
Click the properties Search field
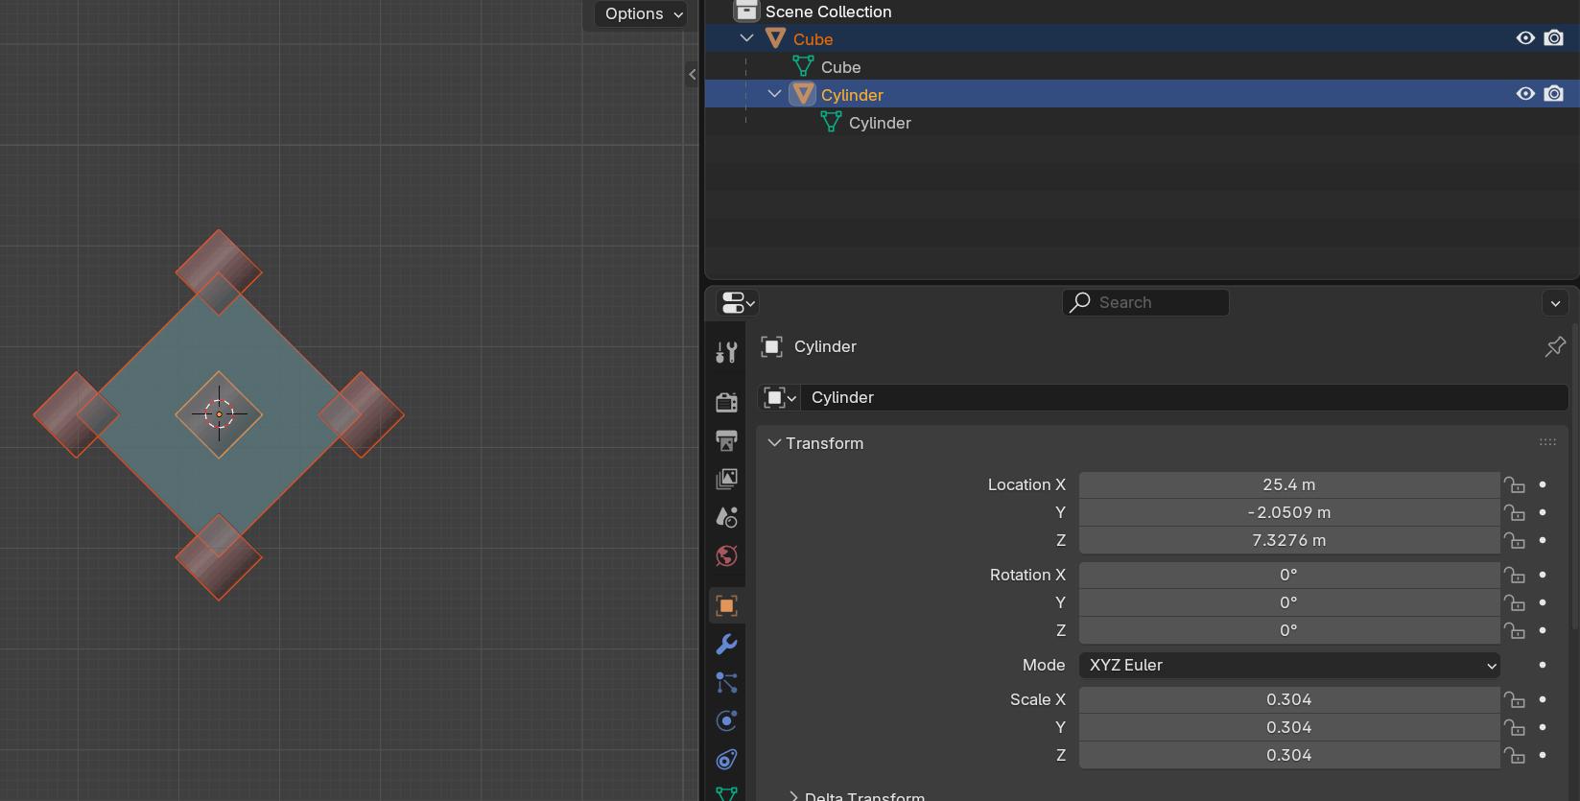click(1145, 302)
